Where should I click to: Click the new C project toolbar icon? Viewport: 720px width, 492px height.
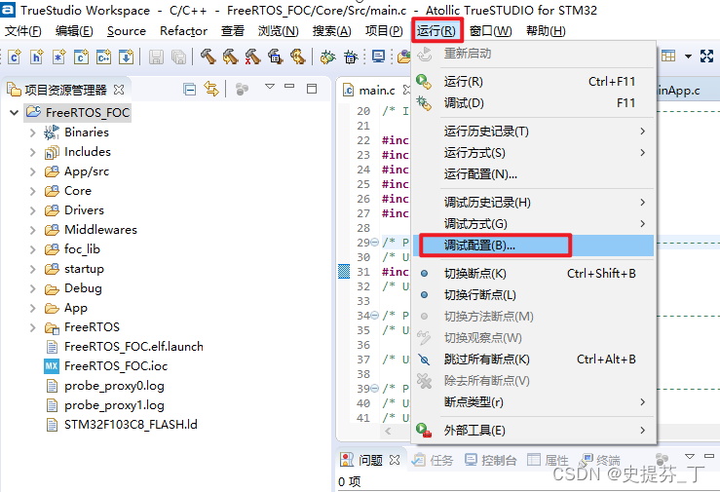81,57
